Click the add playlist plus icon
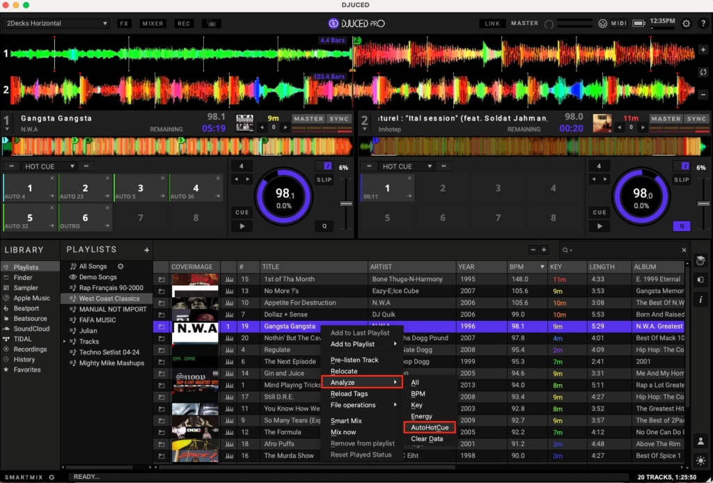713x483 pixels. (146, 250)
